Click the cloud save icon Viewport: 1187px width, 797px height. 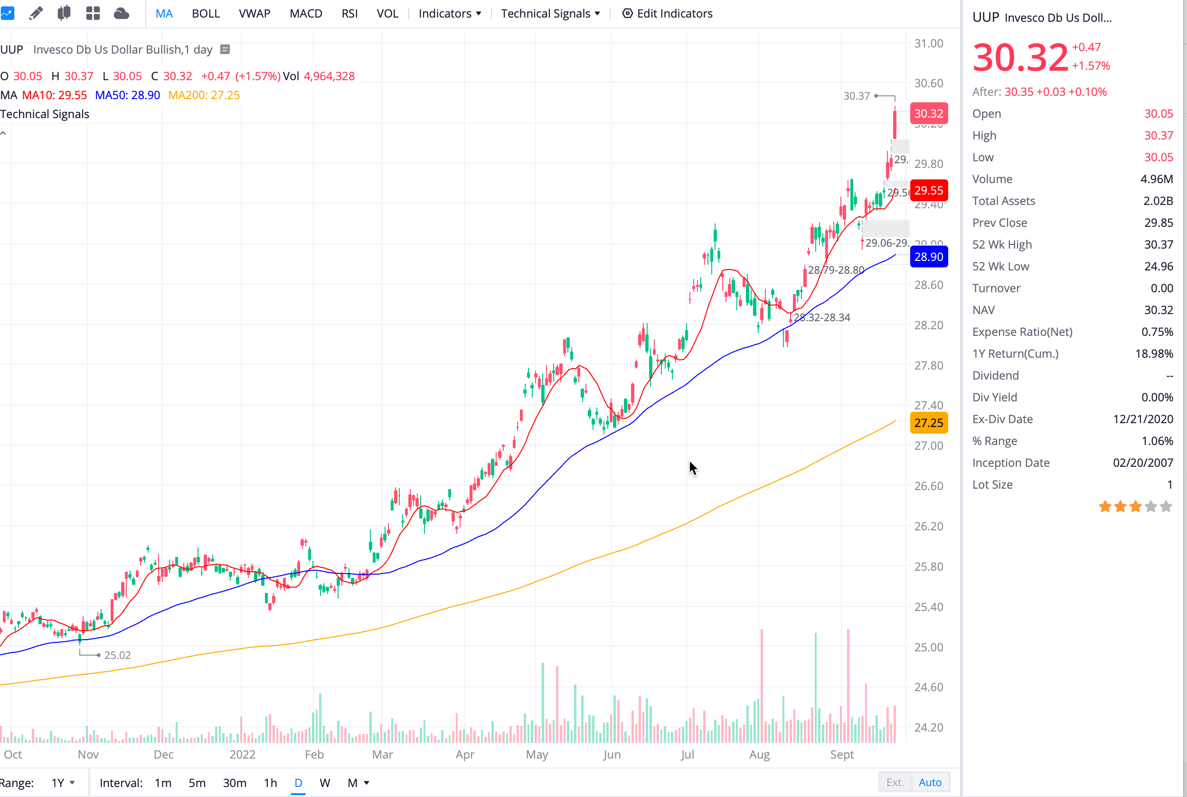pos(121,13)
